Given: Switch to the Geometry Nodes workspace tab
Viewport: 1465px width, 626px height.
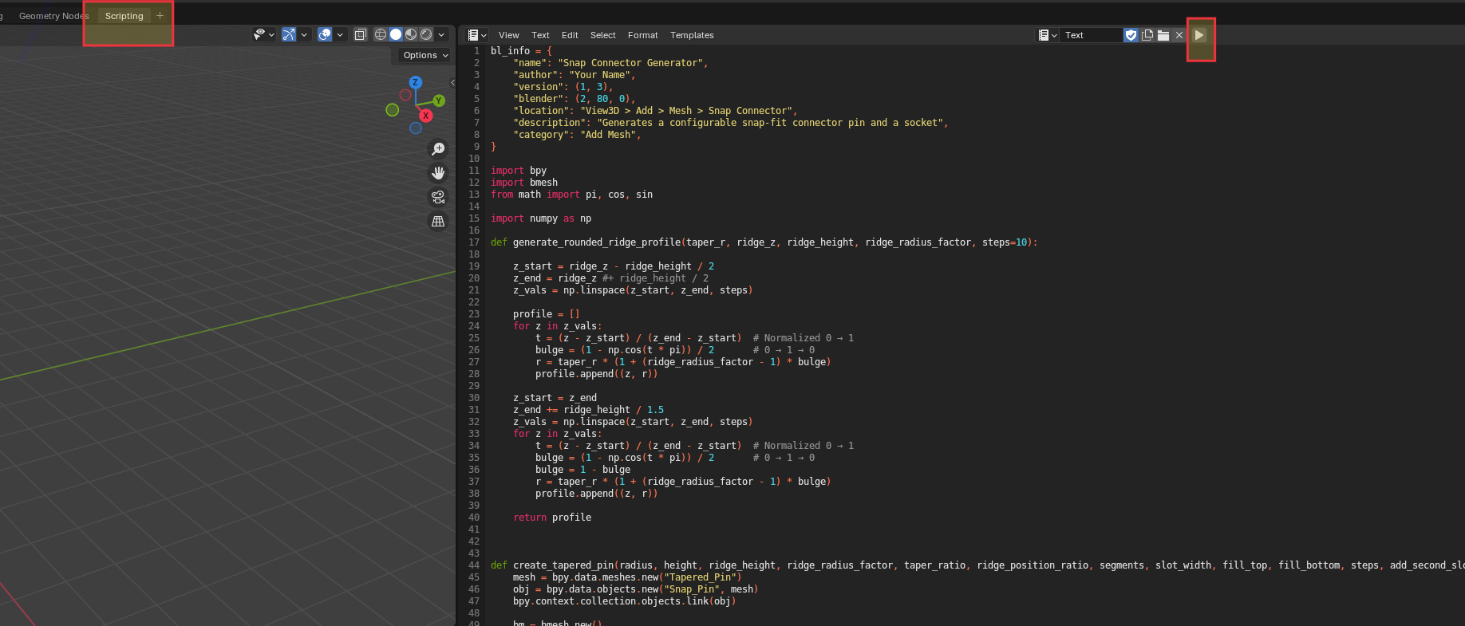Looking at the screenshot, I should click(53, 16).
